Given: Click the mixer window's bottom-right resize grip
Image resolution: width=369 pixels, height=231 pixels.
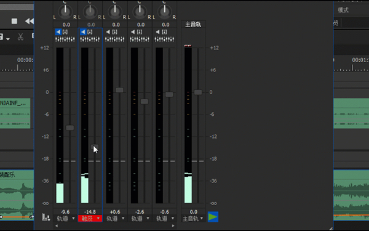Looking at the screenshot, I should click(331, 229).
